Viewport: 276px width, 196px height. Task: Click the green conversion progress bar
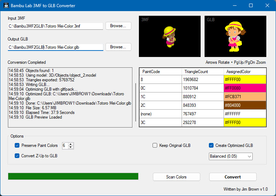point(73,176)
